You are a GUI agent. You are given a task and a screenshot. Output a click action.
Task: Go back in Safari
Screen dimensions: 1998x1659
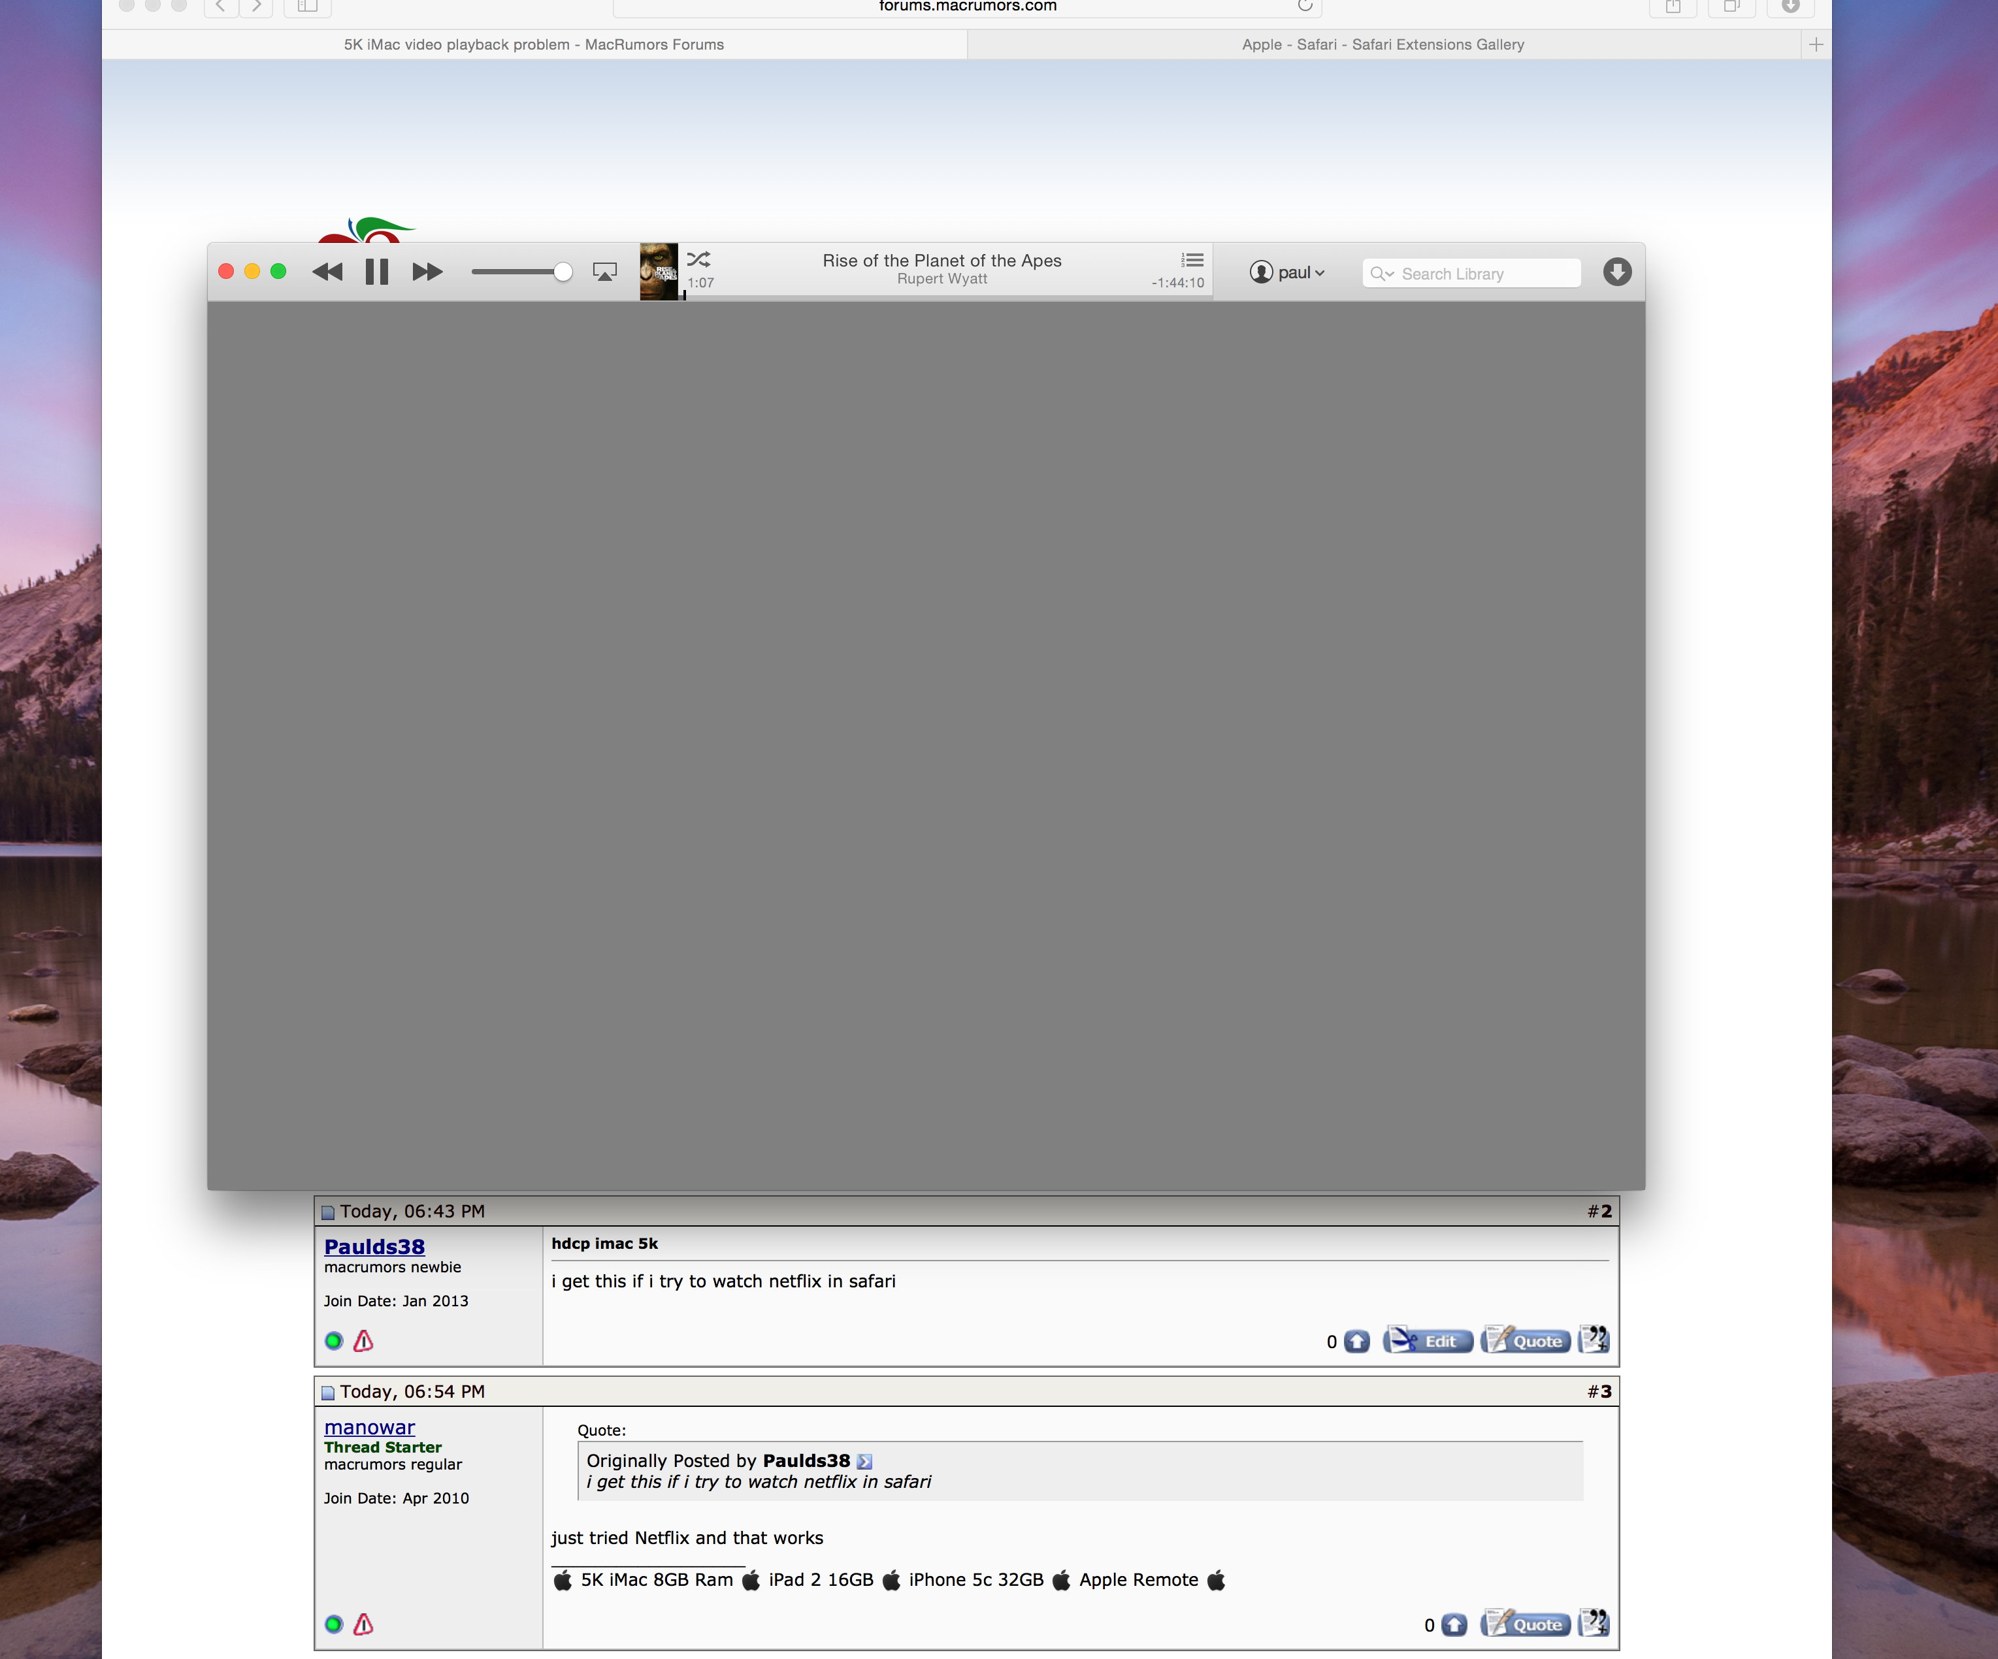(221, 6)
